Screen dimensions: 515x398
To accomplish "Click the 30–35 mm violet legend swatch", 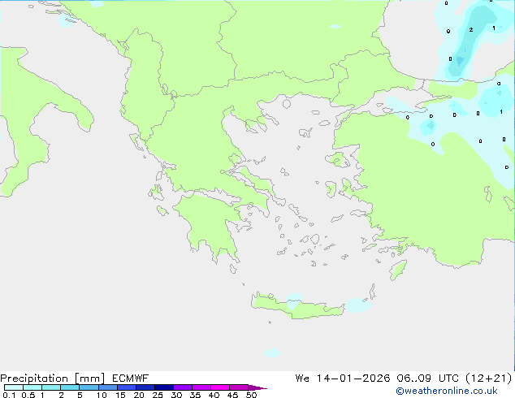I will pyautogui.click(x=183, y=387).
